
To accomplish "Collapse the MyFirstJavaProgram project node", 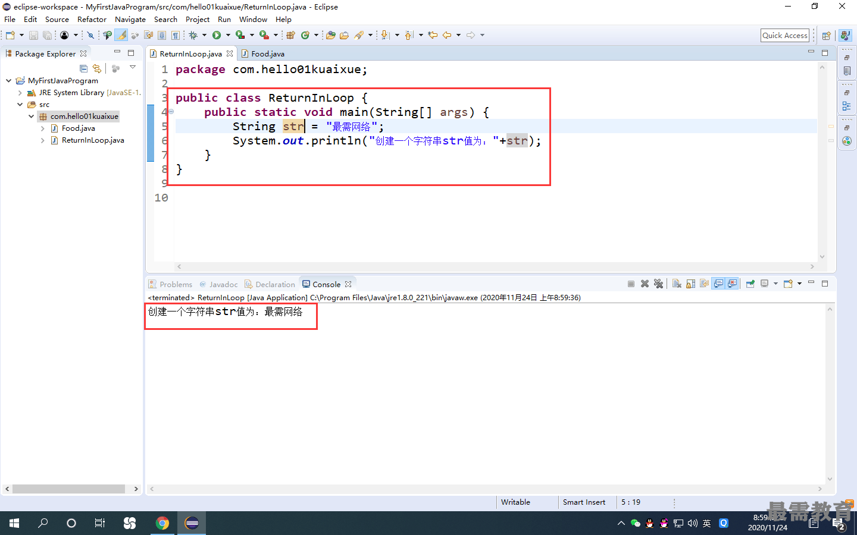I will (8, 80).
